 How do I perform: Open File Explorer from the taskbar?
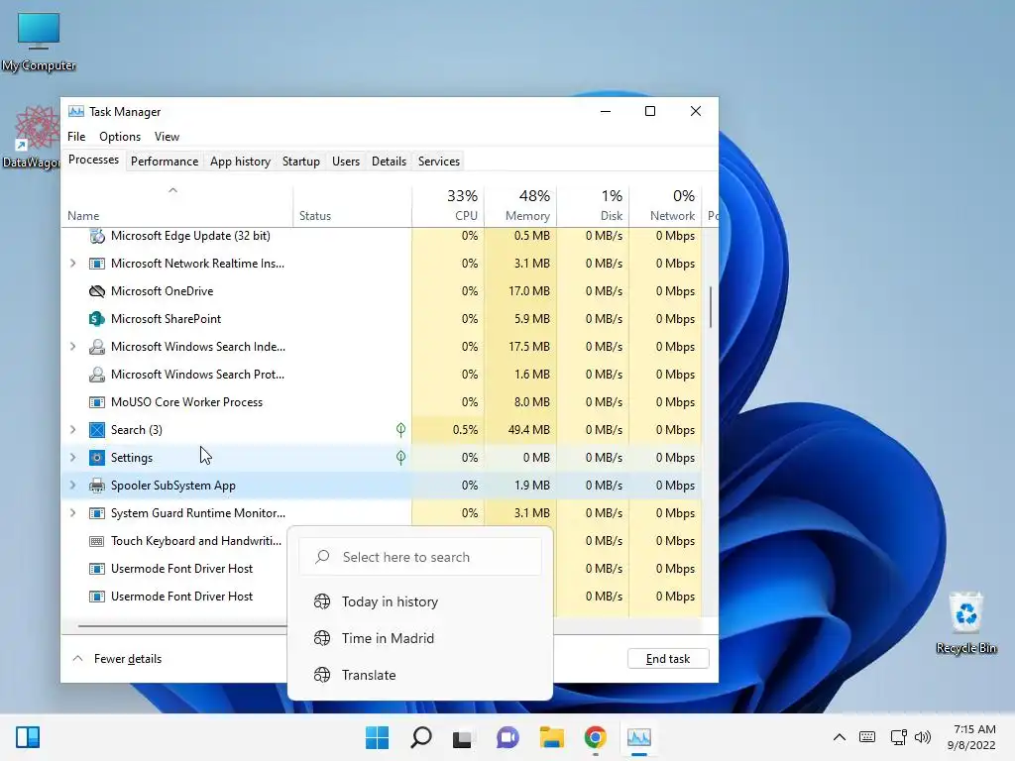click(551, 737)
